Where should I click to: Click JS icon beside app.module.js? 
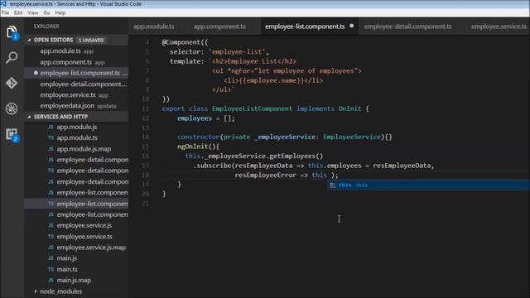[x=51, y=127]
